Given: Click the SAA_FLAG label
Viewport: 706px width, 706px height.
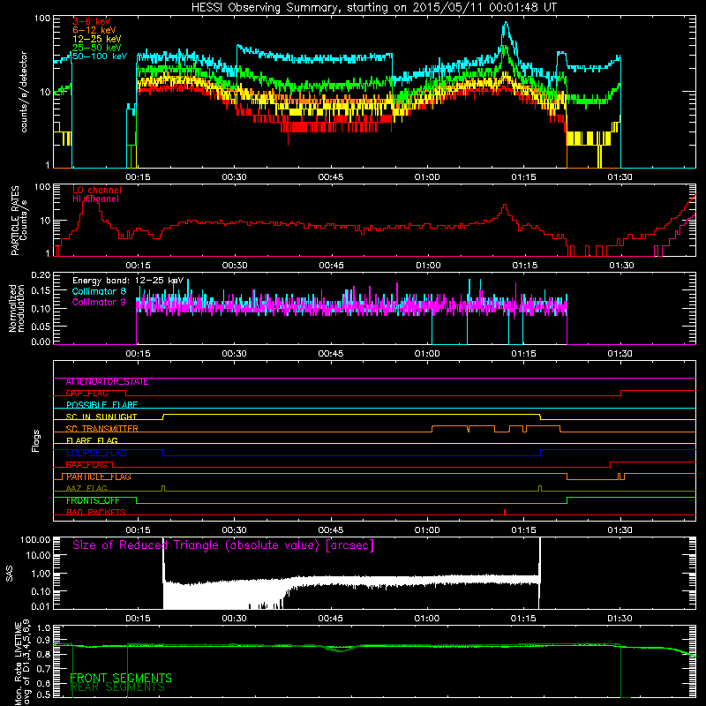Looking at the screenshot, I should tap(86, 465).
